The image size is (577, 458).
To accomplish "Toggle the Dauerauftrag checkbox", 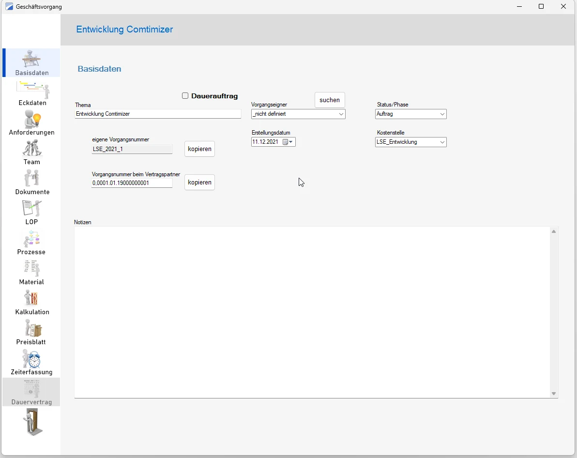I will [x=185, y=96].
